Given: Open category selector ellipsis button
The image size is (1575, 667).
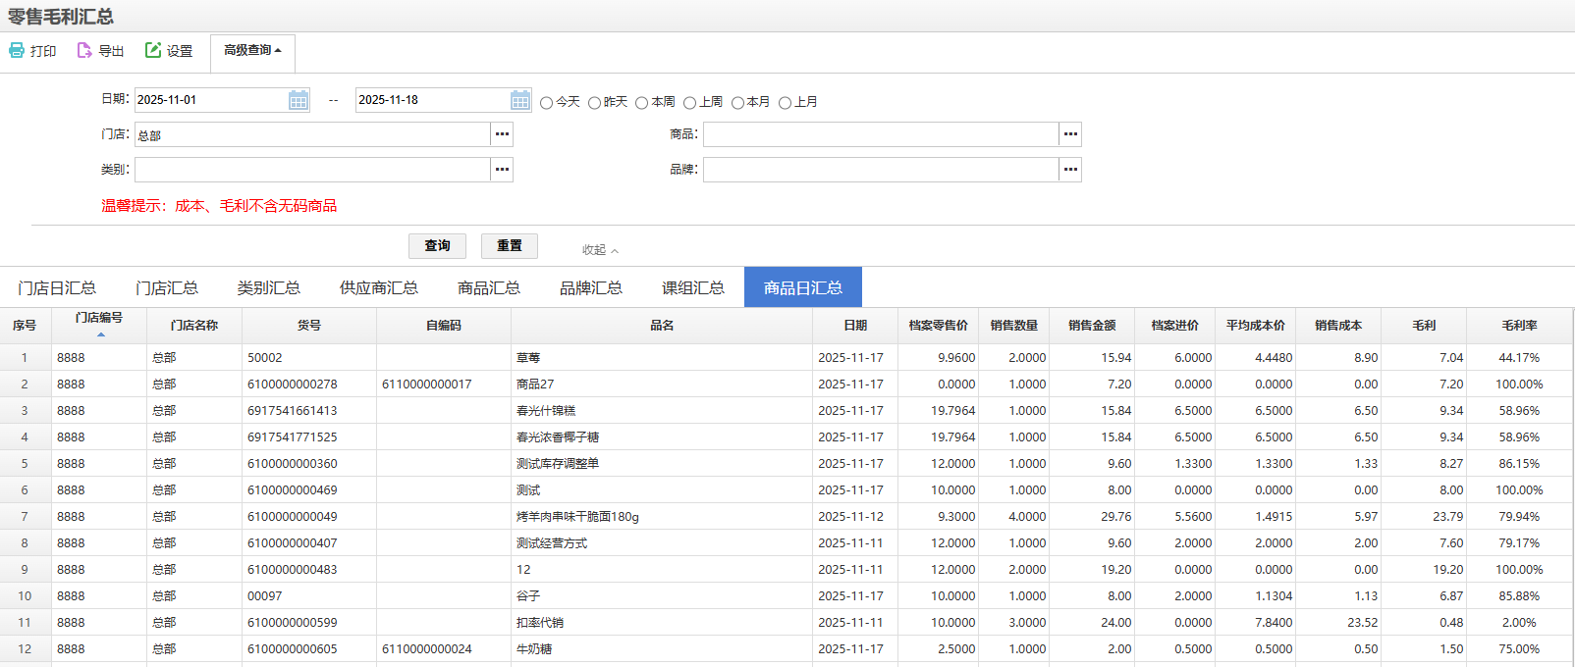Looking at the screenshot, I should coord(502,170).
